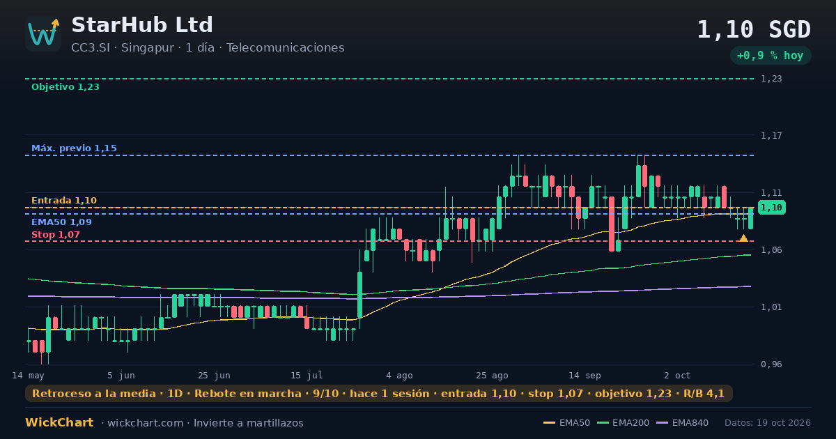Click the 2 oct date label
The width and height of the screenshot is (836, 439).
677,376
